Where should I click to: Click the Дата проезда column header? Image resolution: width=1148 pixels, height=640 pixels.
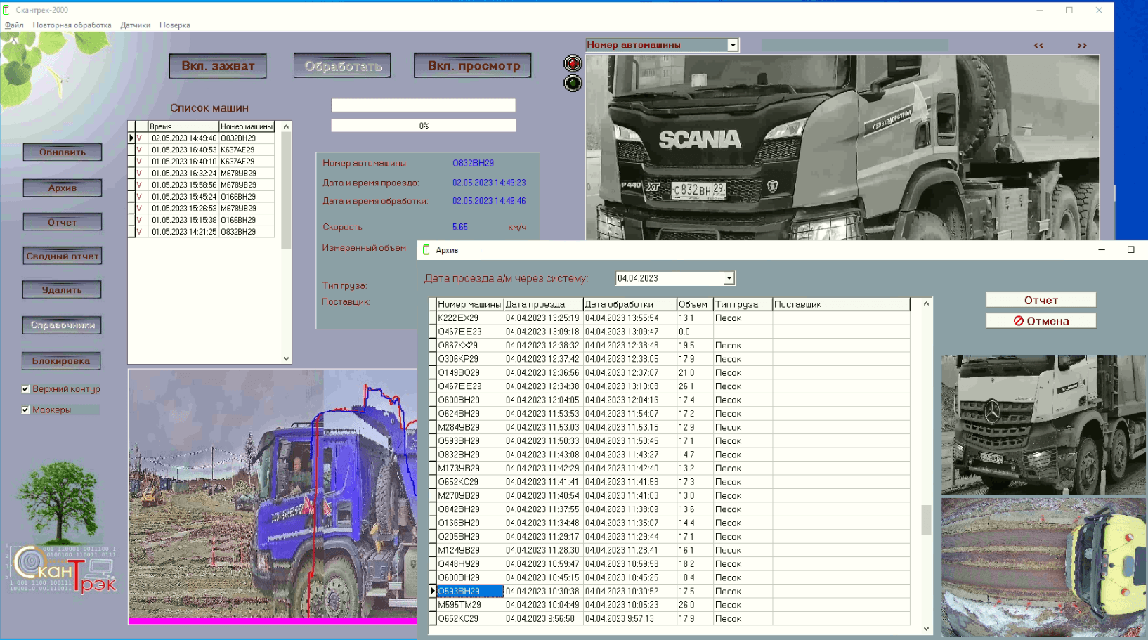coord(544,305)
